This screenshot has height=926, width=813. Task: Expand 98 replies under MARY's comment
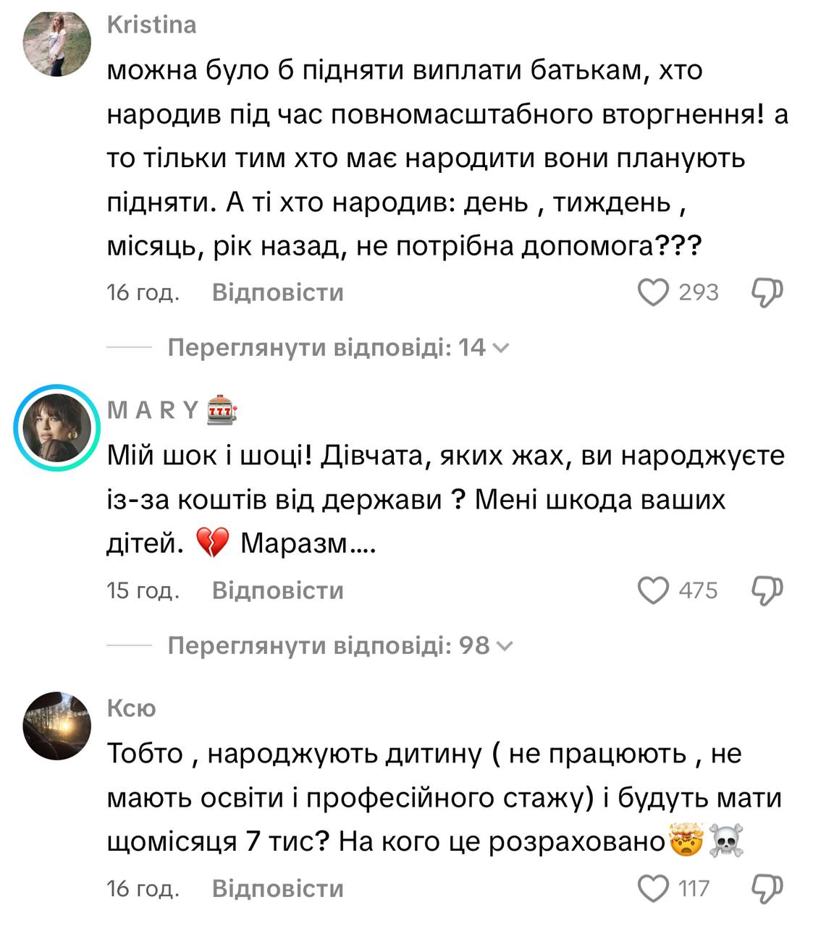coord(340,646)
